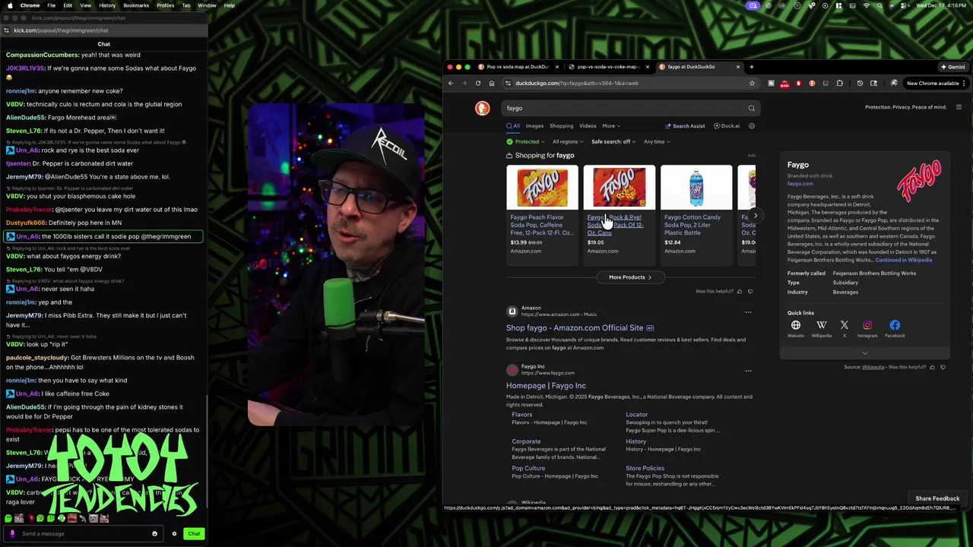Screen dimensions: 973x547
Task: Open the Chrome menu in macOS menu bar
Action: point(30,5)
